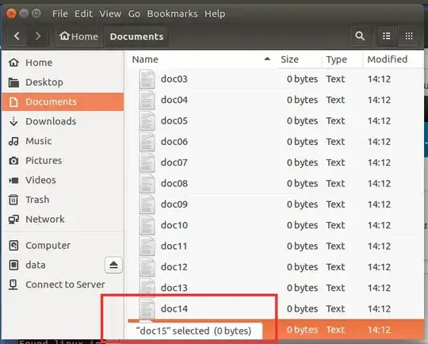Click the search magnifier icon
This screenshot has height=344, width=428.
point(360,36)
